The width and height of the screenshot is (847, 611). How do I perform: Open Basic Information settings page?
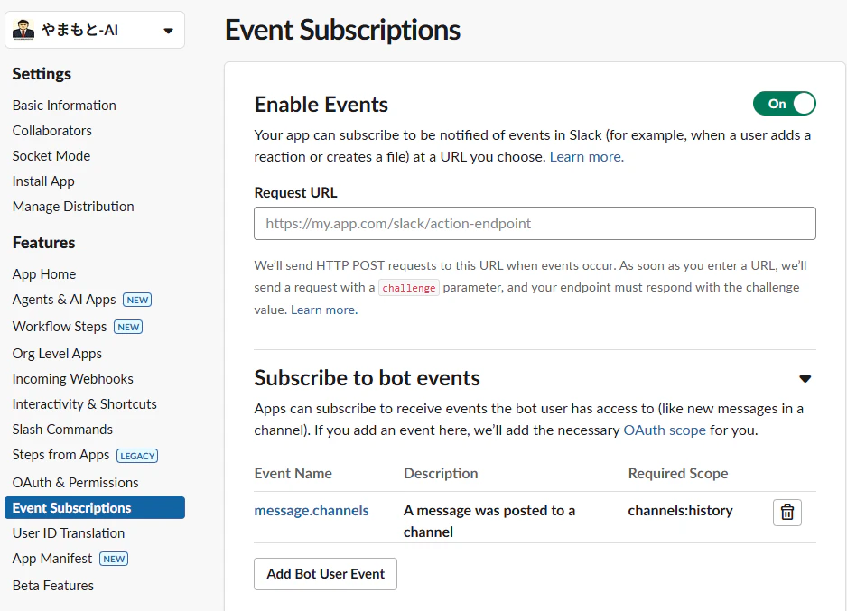click(64, 106)
